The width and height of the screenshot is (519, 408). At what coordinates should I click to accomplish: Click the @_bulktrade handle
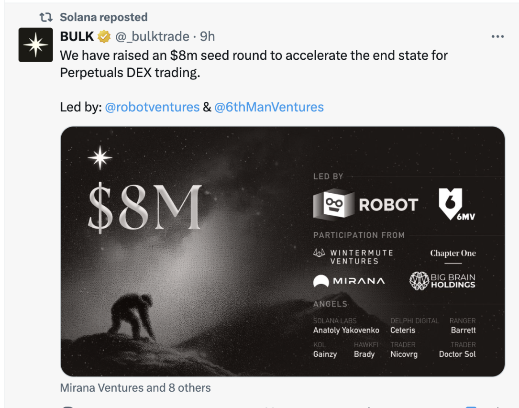[x=153, y=36]
